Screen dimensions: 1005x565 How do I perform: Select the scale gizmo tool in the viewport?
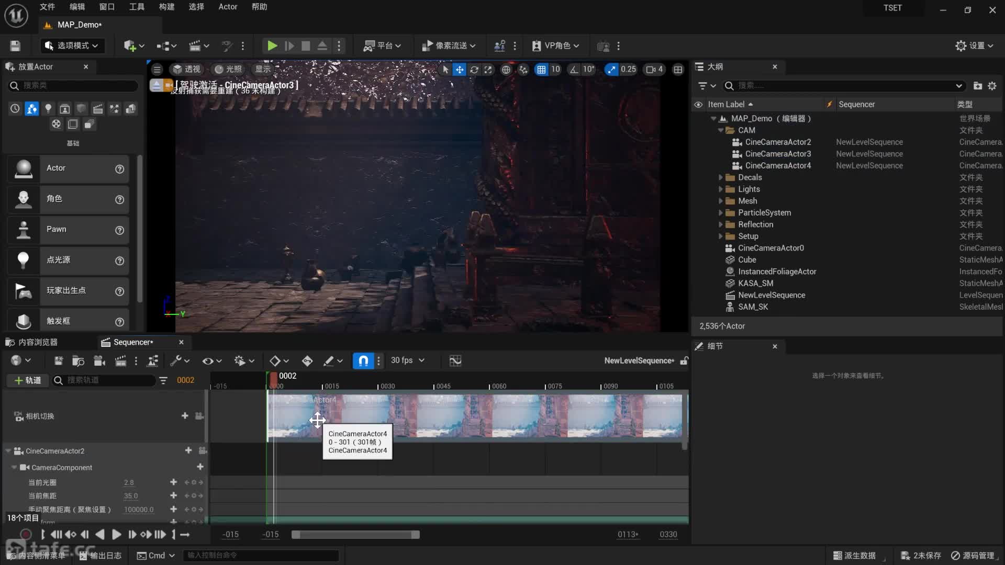coord(488,70)
